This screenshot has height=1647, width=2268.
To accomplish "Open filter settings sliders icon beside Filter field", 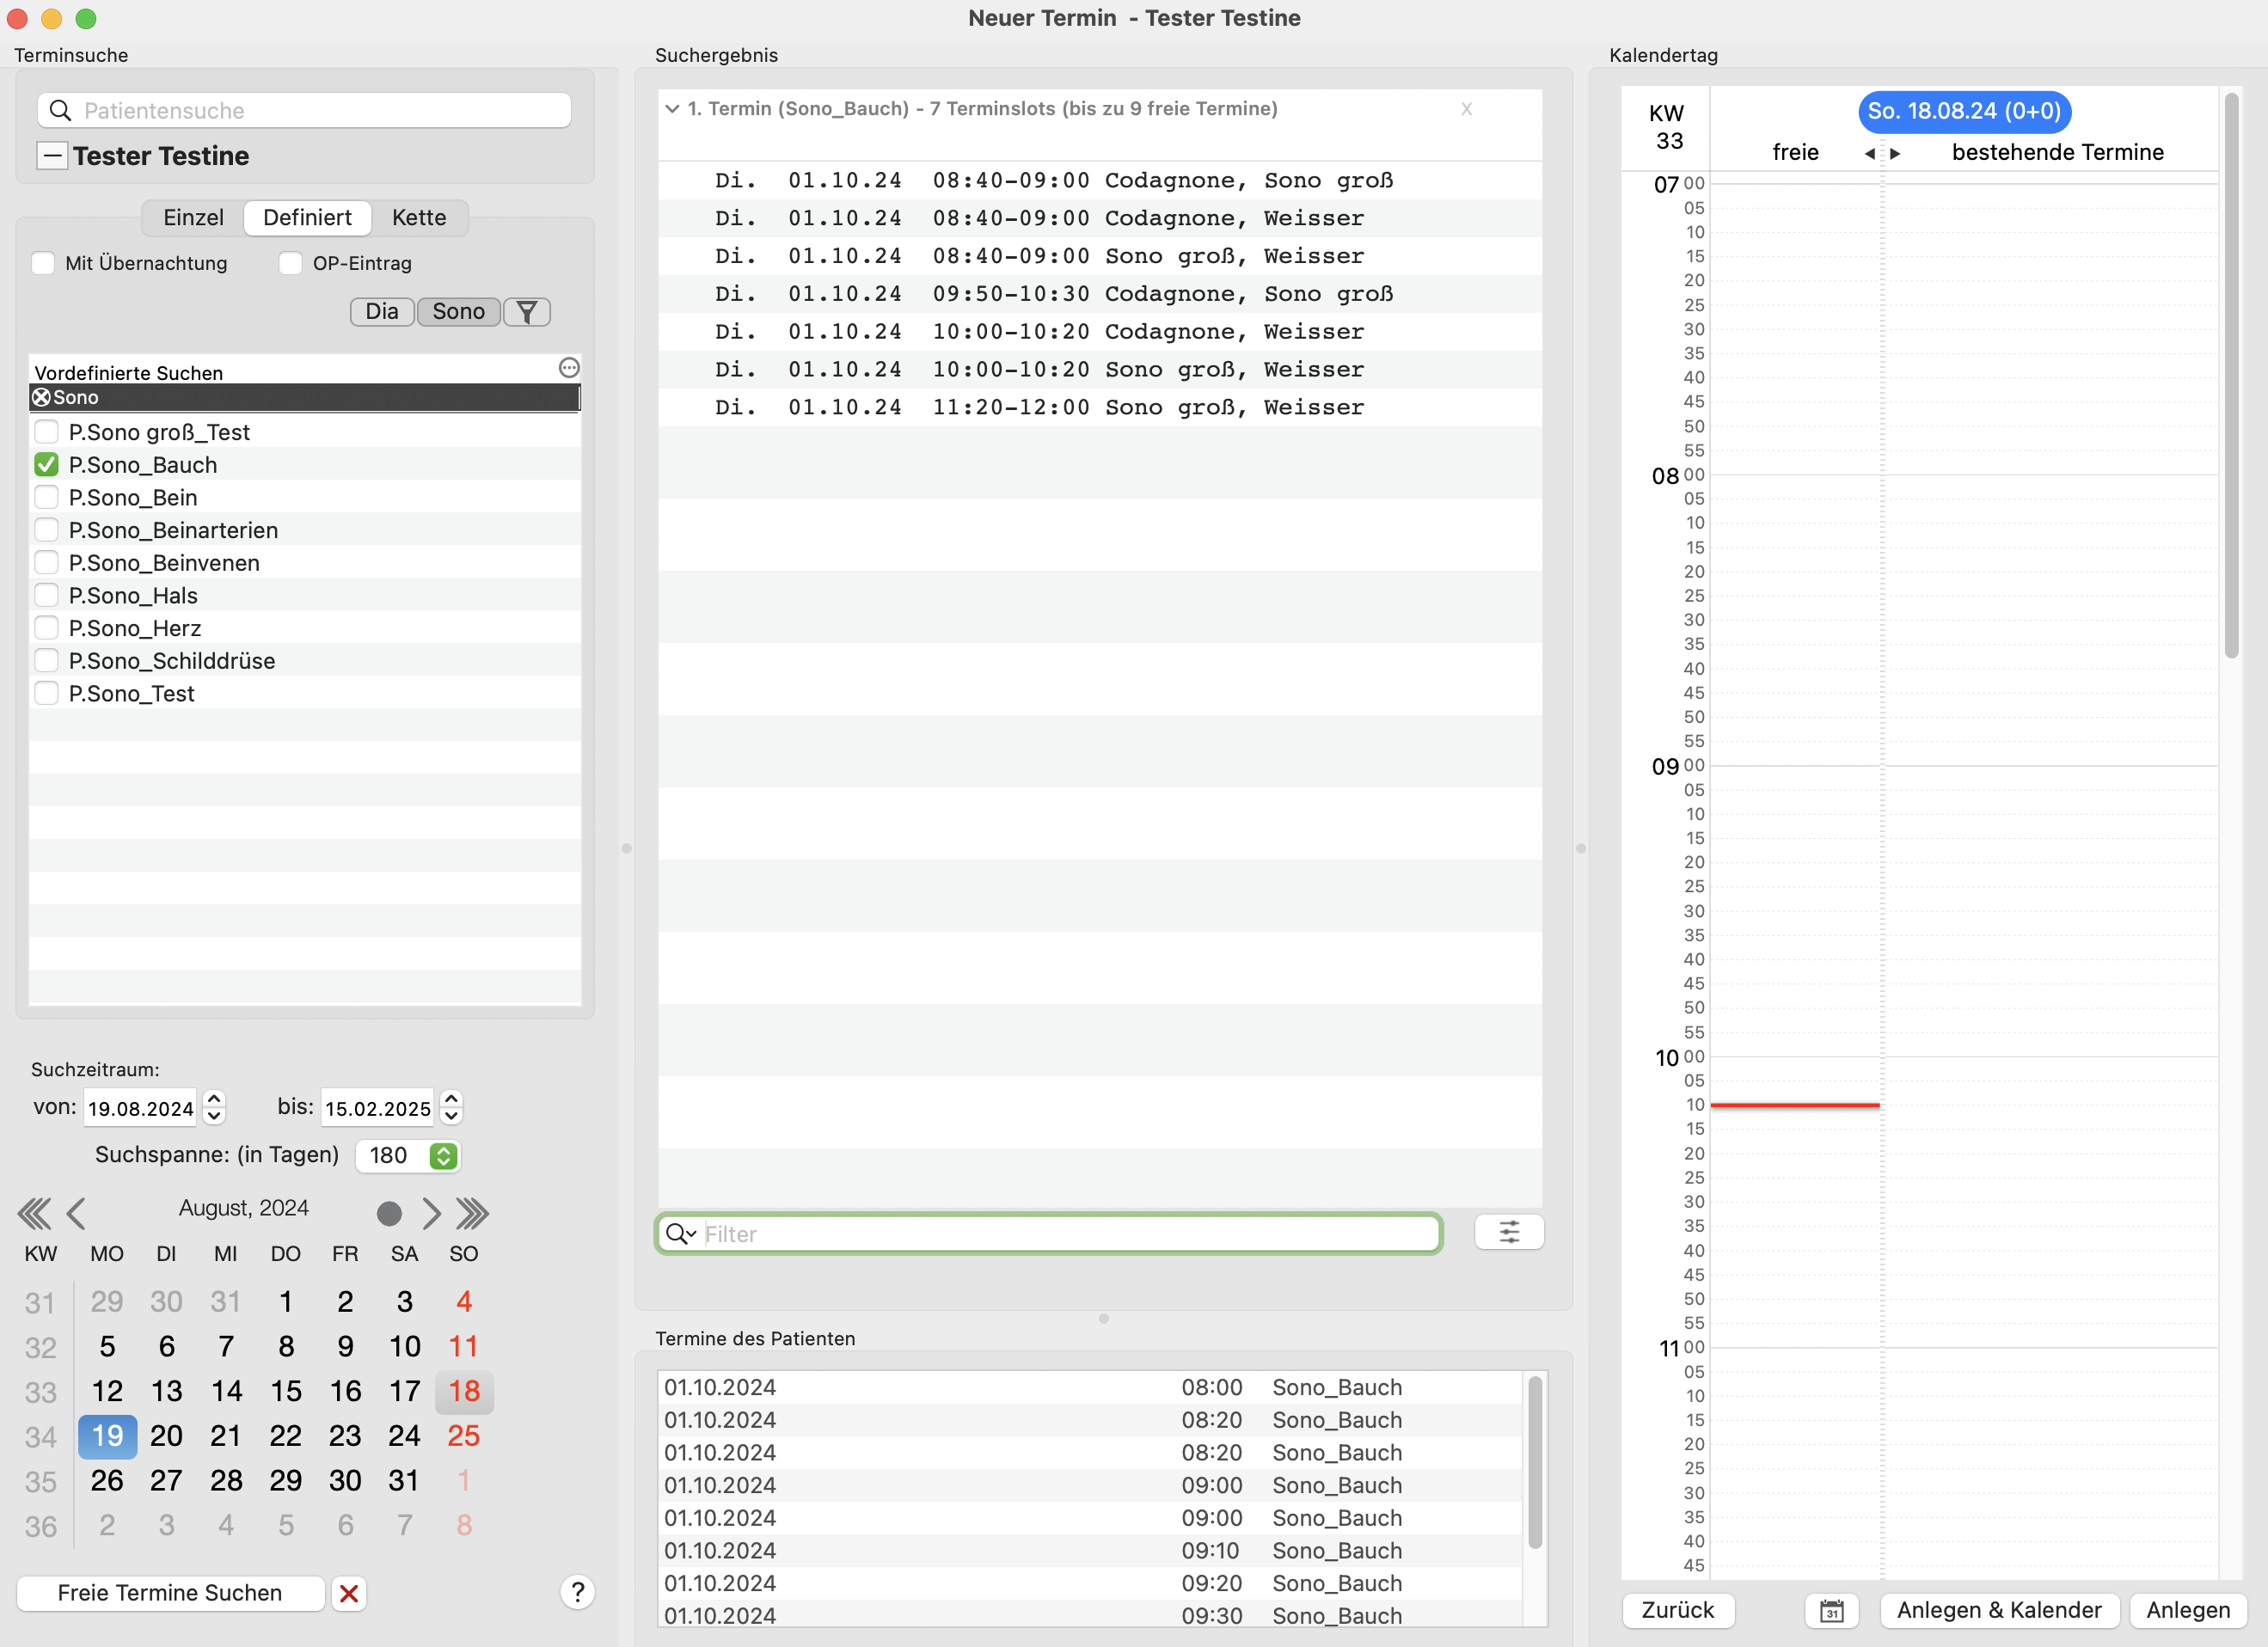I will tap(1509, 1232).
